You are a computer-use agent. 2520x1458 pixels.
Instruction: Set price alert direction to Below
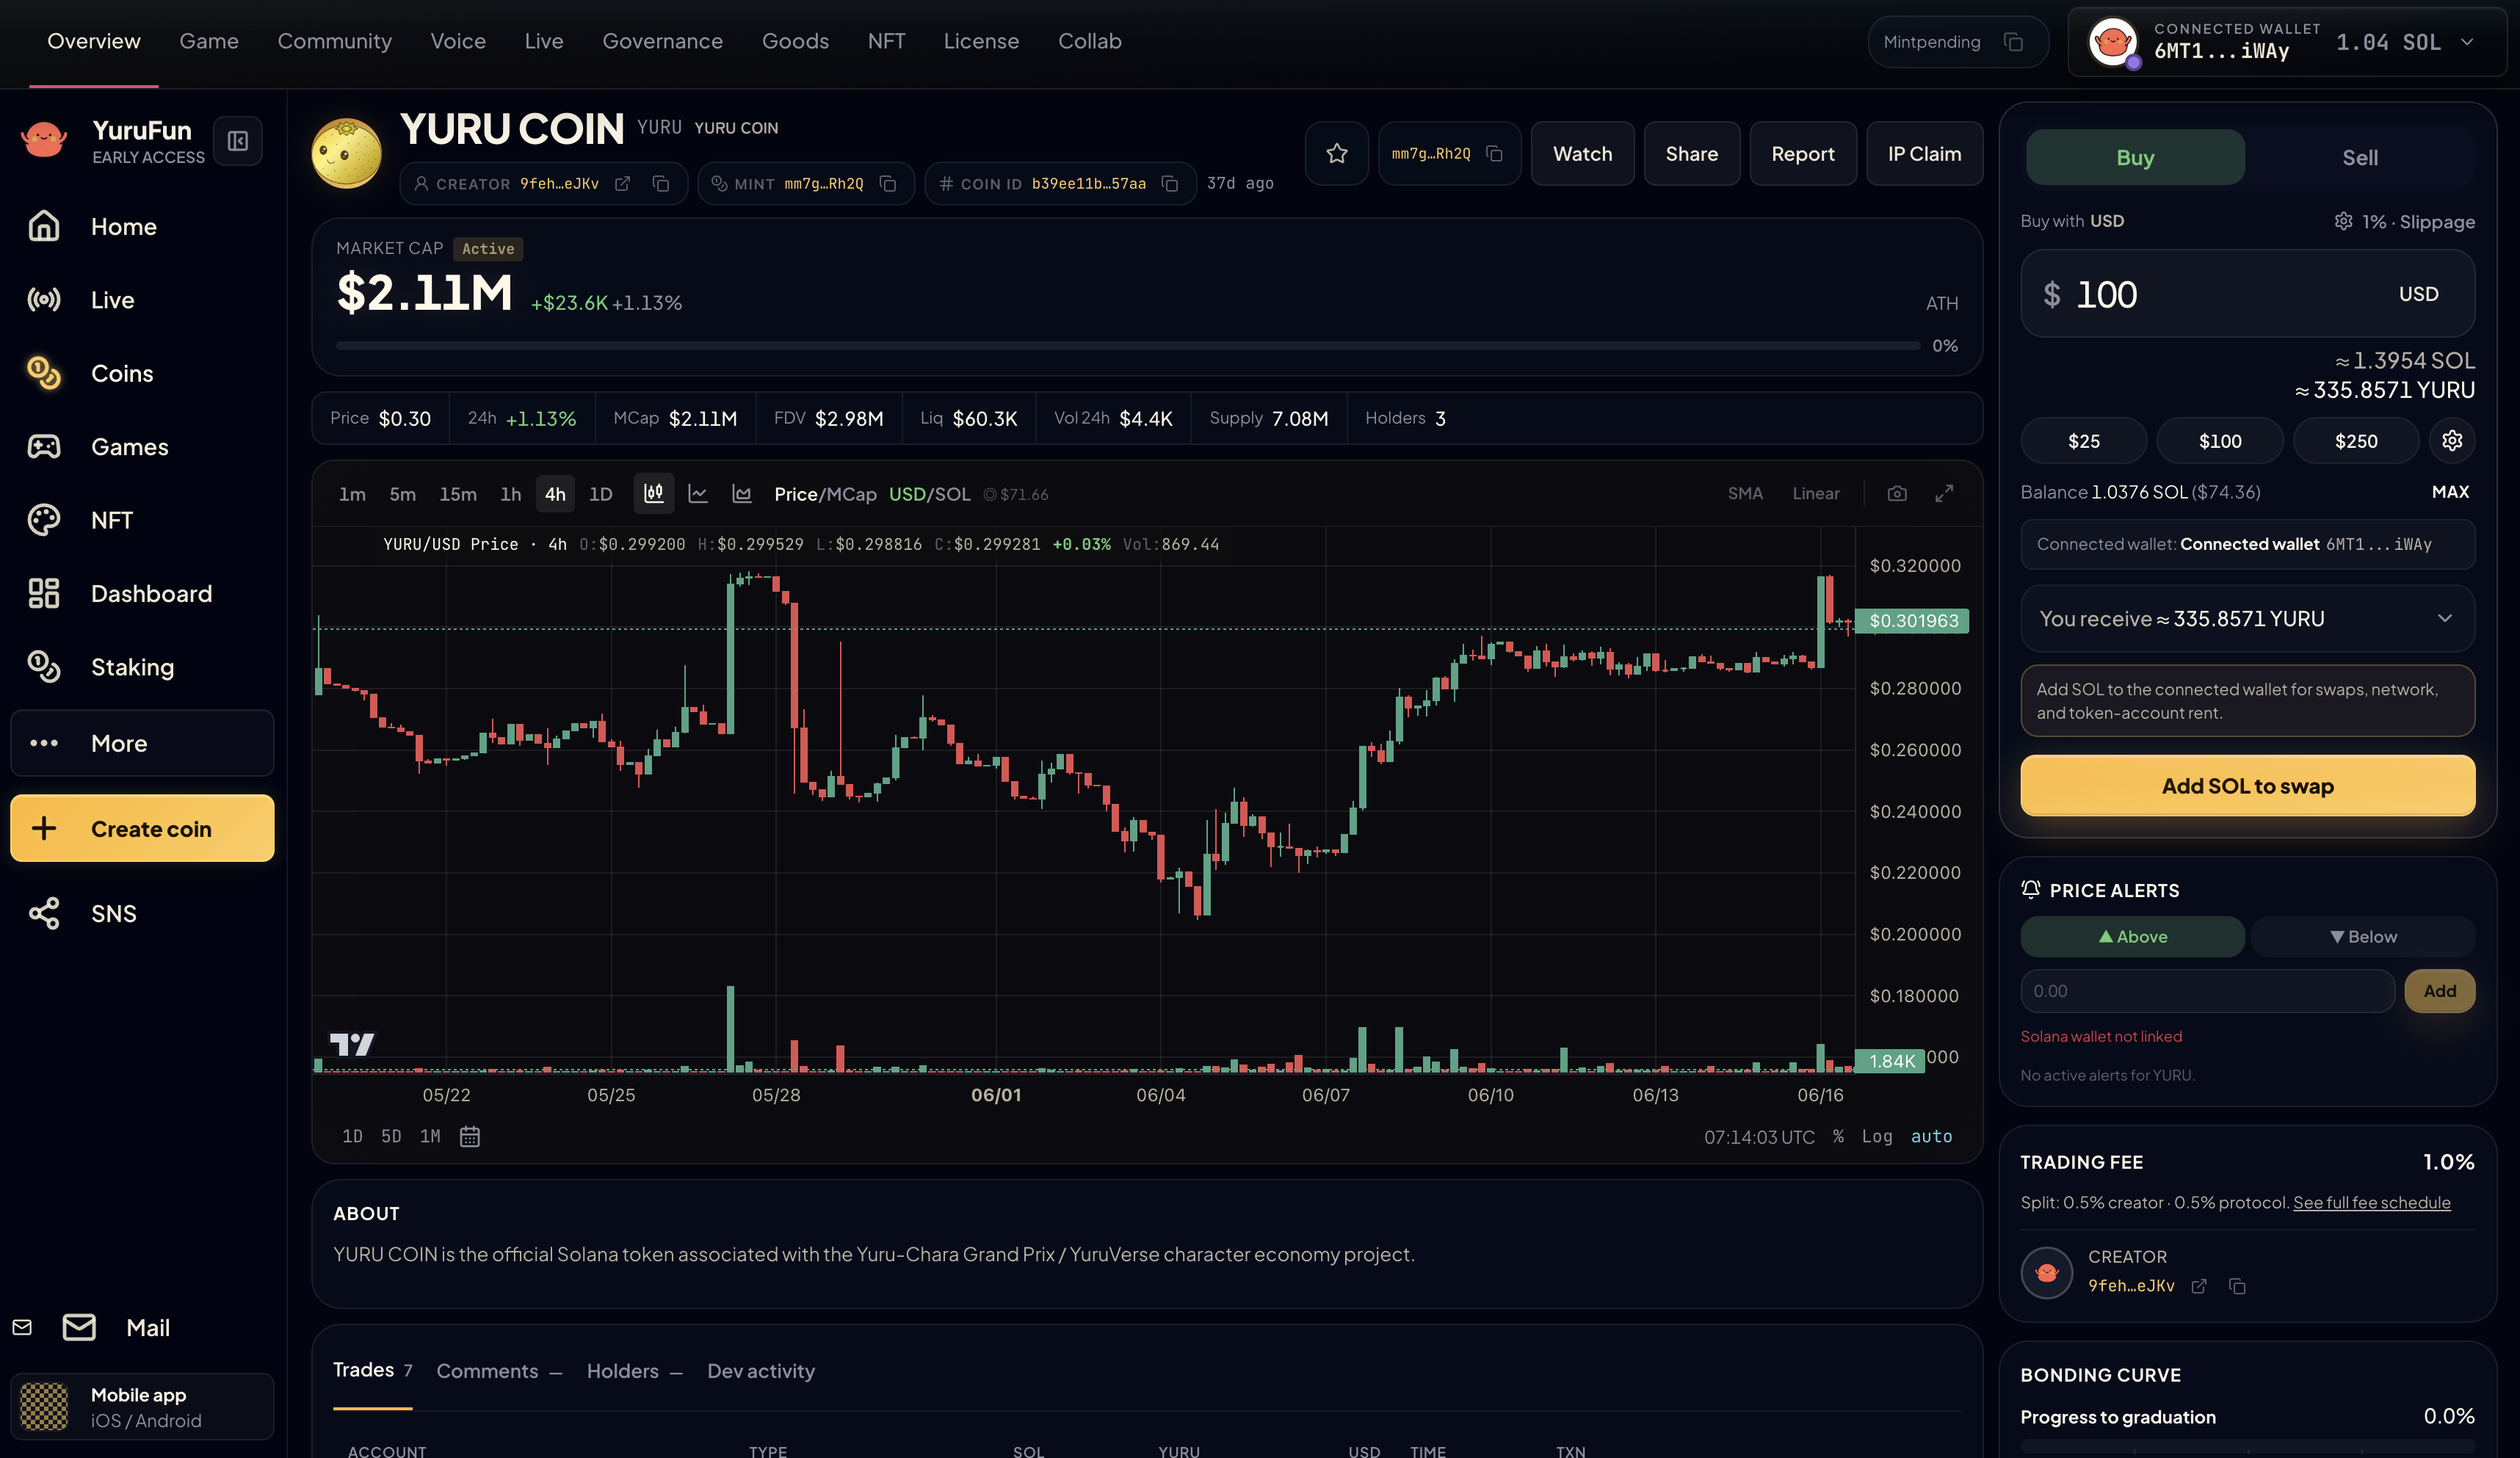tap(2362, 937)
